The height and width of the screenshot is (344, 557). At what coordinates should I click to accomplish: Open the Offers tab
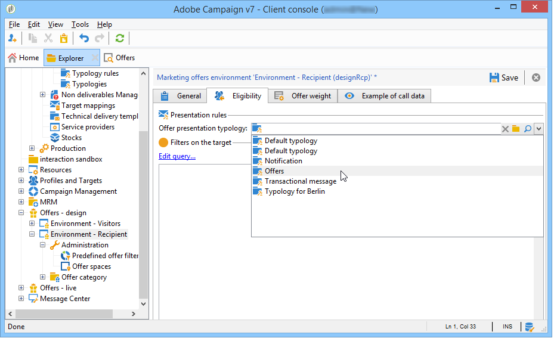(119, 58)
